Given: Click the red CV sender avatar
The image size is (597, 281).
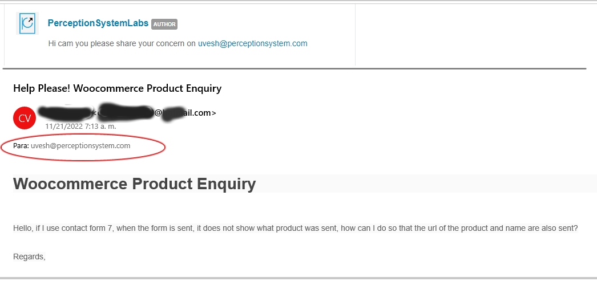Looking at the screenshot, I should (x=25, y=118).
